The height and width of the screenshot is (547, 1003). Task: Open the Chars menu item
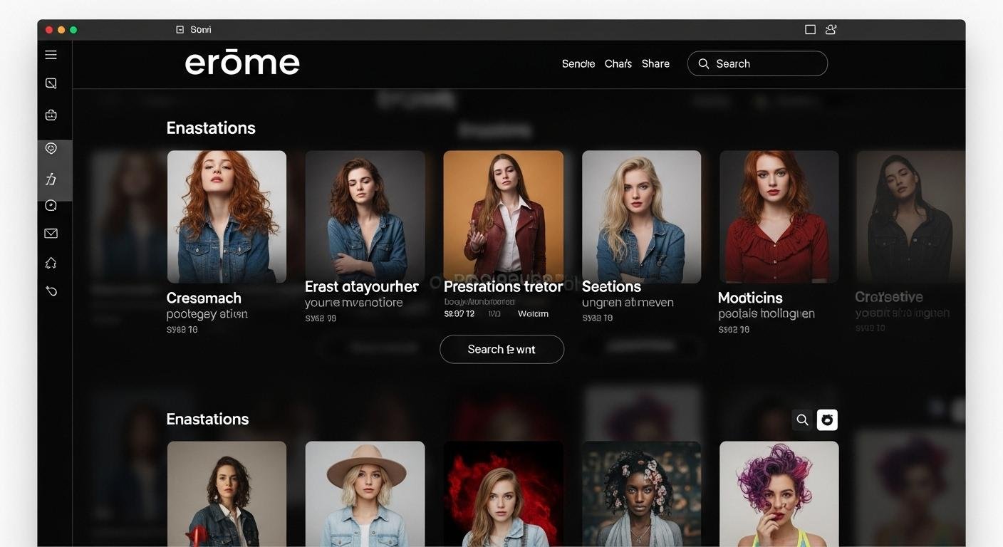pos(618,63)
